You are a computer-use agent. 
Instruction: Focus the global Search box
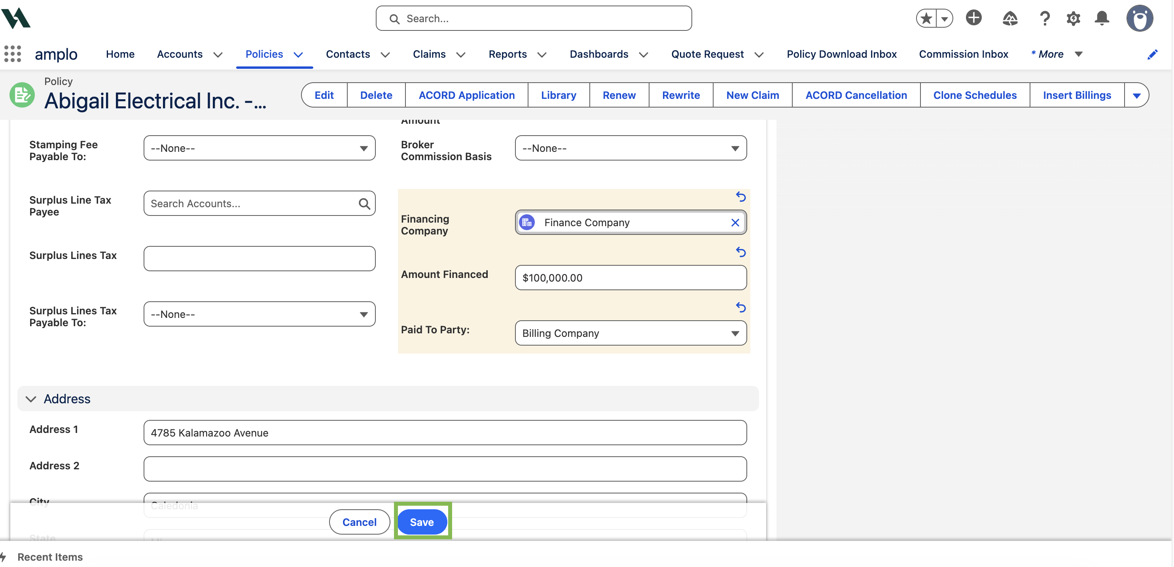[534, 18]
